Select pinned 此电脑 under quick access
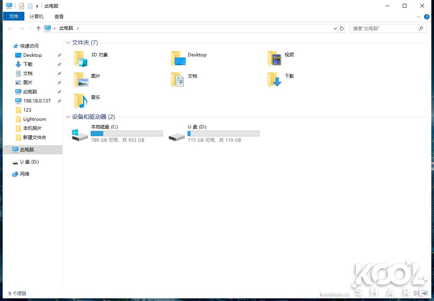Image resolution: width=434 pixels, height=301 pixels. pos(30,91)
